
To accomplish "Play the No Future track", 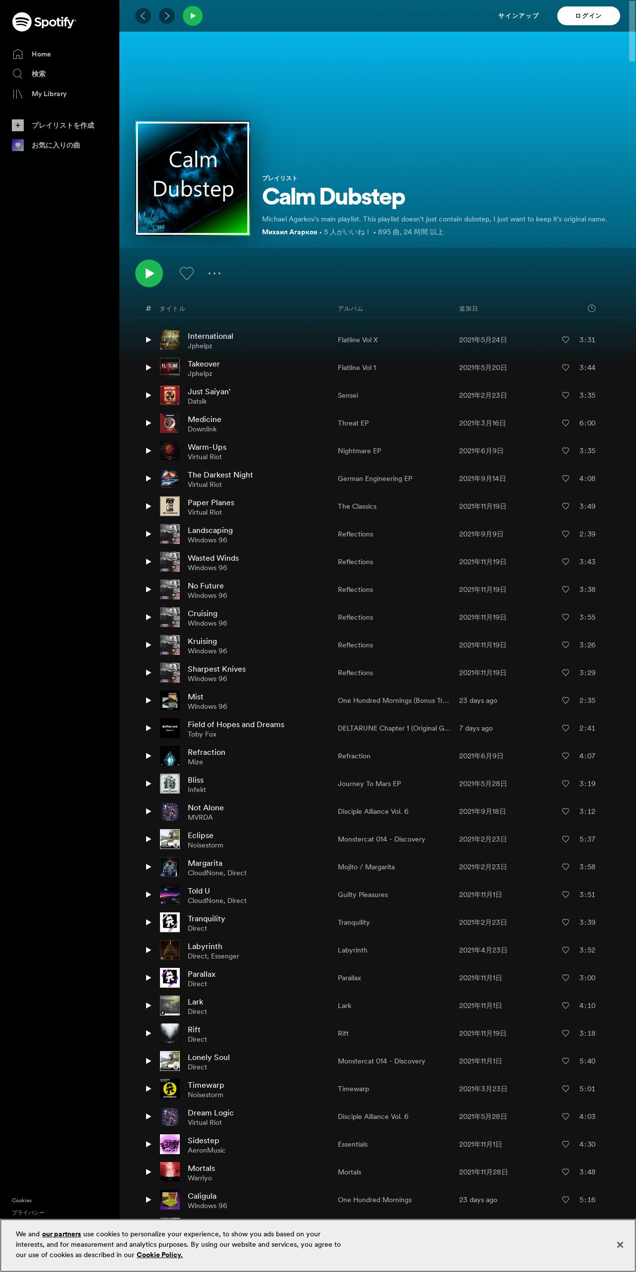I will point(148,589).
